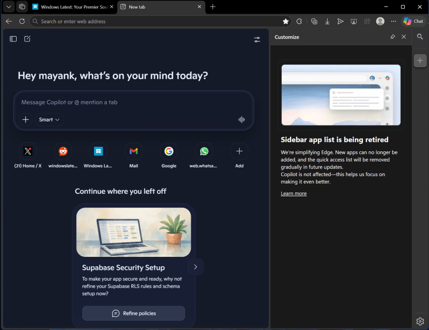Click the screenshot capture icon
Image resolution: width=429 pixels, height=330 pixels.
pyautogui.click(x=354, y=21)
